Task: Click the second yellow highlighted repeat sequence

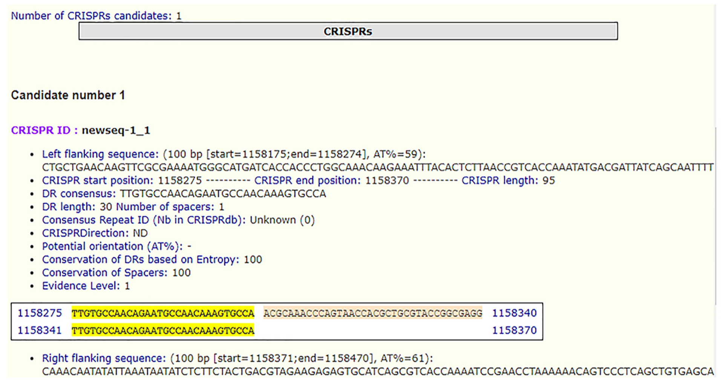Action: [163, 331]
